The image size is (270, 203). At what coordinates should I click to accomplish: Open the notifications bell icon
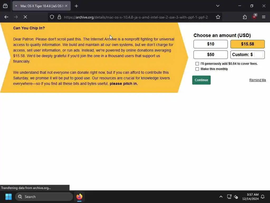pyautogui.click(x=263, y=197)
